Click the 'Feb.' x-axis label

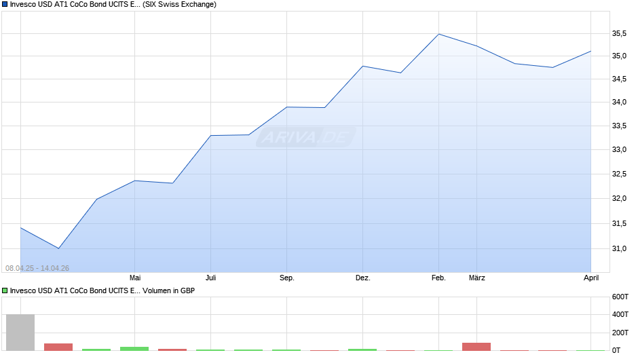pos(438,278)
